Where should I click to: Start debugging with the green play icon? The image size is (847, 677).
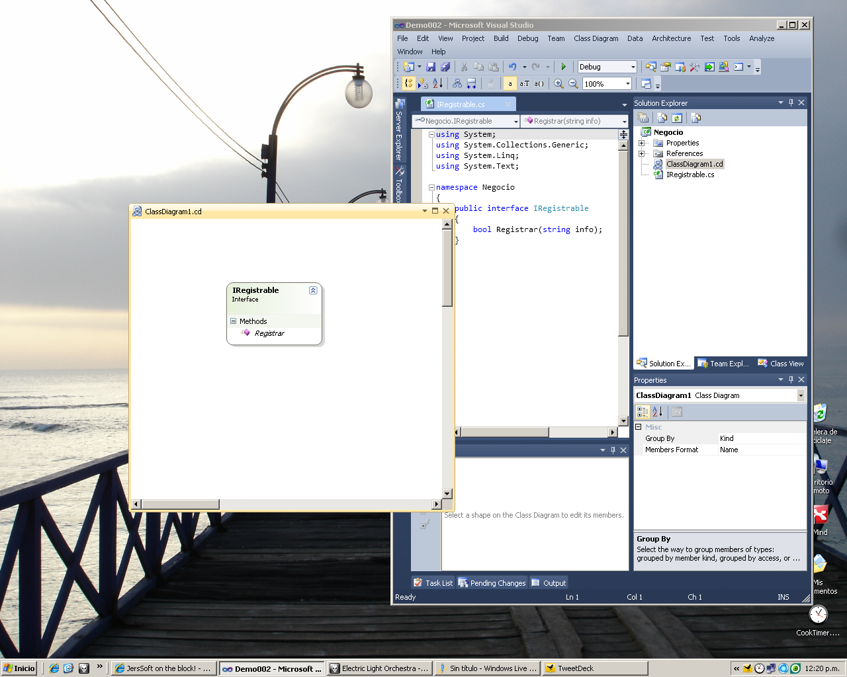pos(563,67)
